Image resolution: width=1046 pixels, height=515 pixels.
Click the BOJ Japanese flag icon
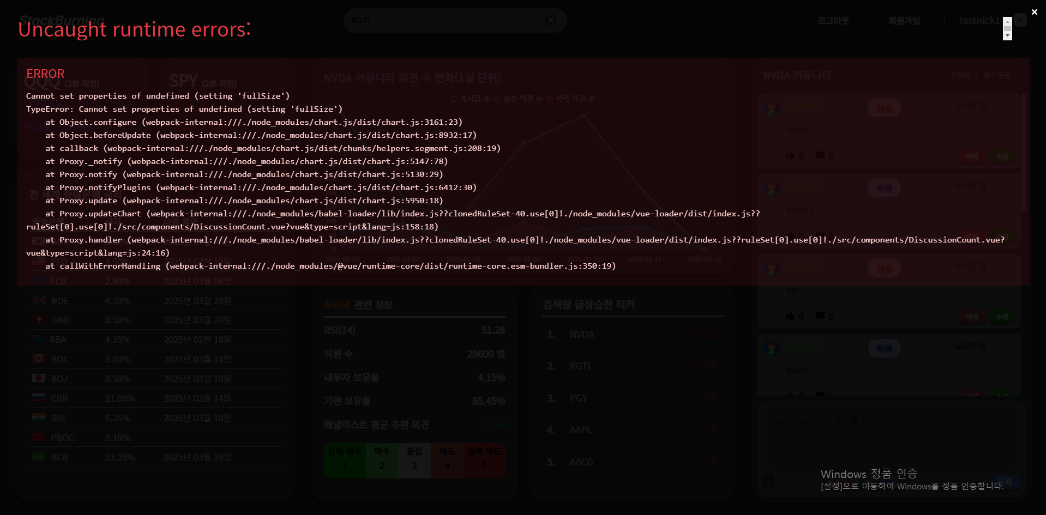pos(39,378)
